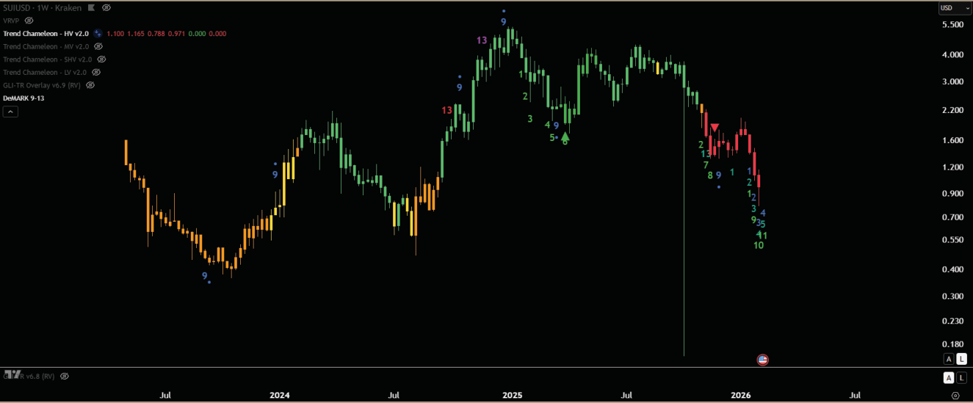This screenshot has width=973, height=403.
Task: Click the 2026 time axis label
Action: [742, 395]
